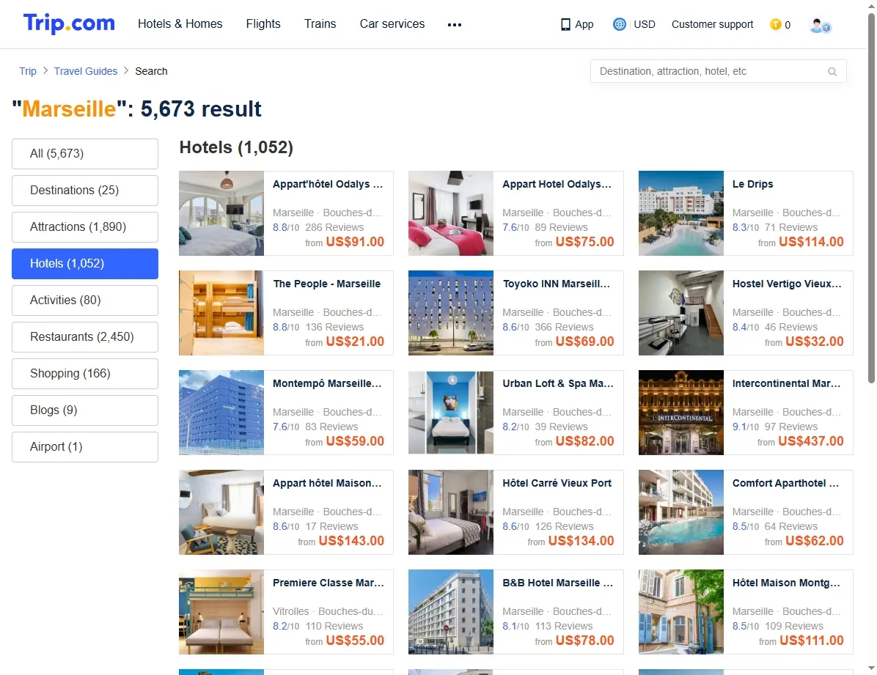The width and height of the screenshot is (877, 675).
Task: Select the Destinations (25) filter
Action: tap(85, 190)
